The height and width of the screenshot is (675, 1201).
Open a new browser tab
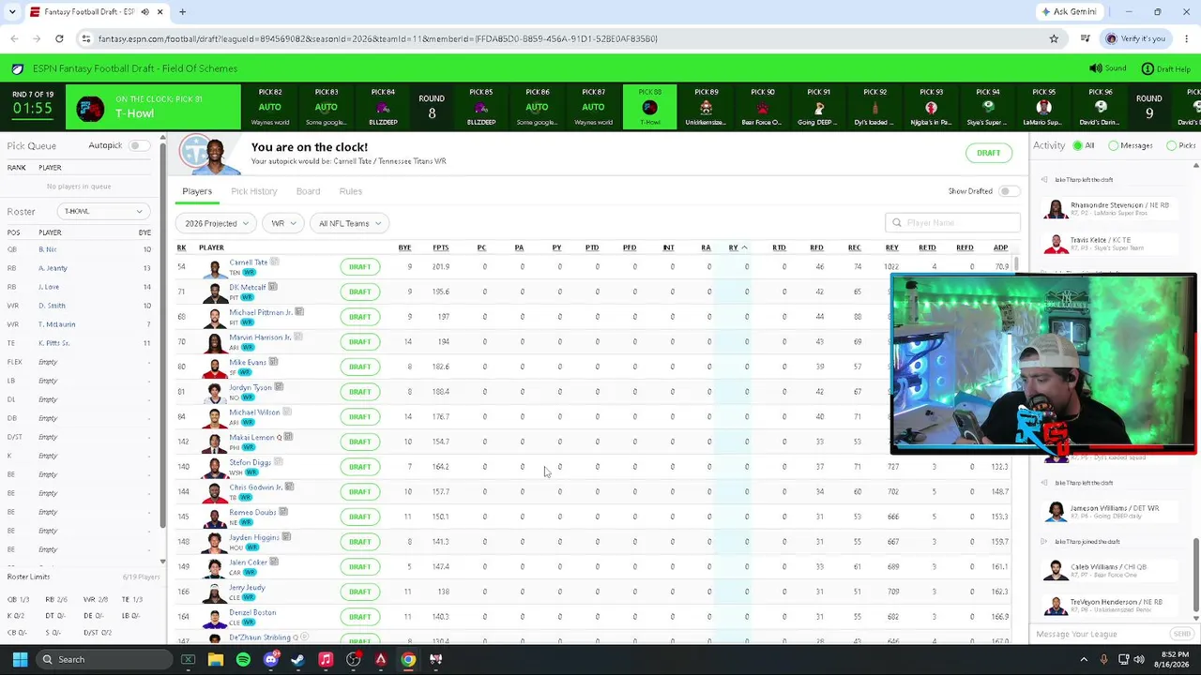tap(182, 12)
